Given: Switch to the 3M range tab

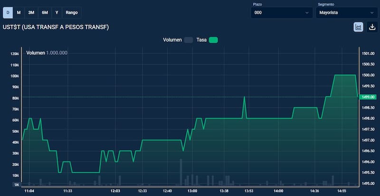Looking at the screenshot, I should click(31, 13).
